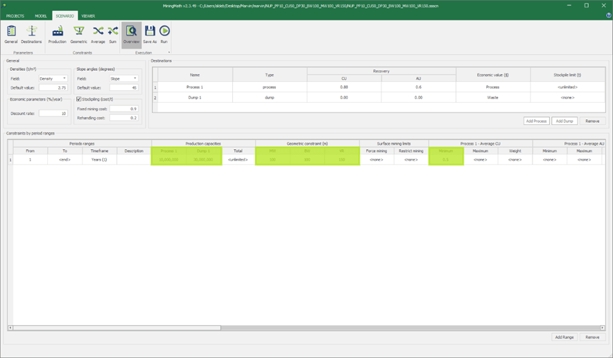Open help using the question mark icon
This screenshot has width=613, height=358.
click(x=608, y=15)
